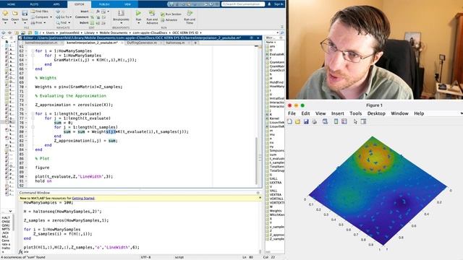Click Run and Advance
This screenshot has width=463, height=260.
152,17
